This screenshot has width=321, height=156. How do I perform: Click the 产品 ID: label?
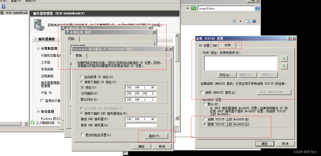tap(47, 92)
